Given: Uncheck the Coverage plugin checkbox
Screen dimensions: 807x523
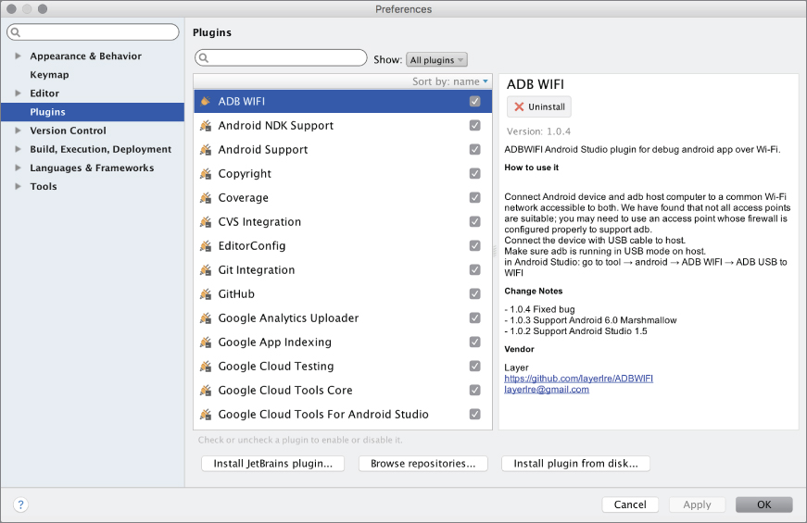Looking at the screenshot, I should tap(475, 197).
